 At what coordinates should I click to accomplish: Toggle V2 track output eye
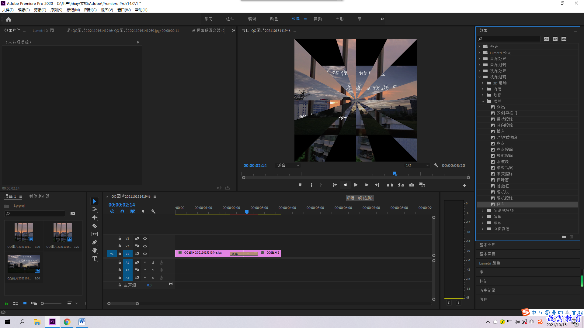[145, 246]
